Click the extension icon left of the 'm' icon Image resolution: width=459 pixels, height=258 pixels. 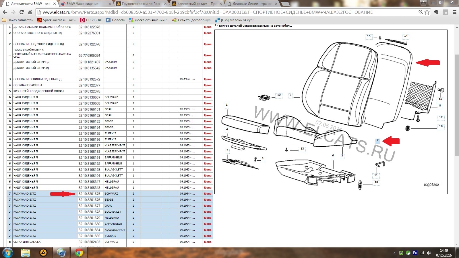436,12
